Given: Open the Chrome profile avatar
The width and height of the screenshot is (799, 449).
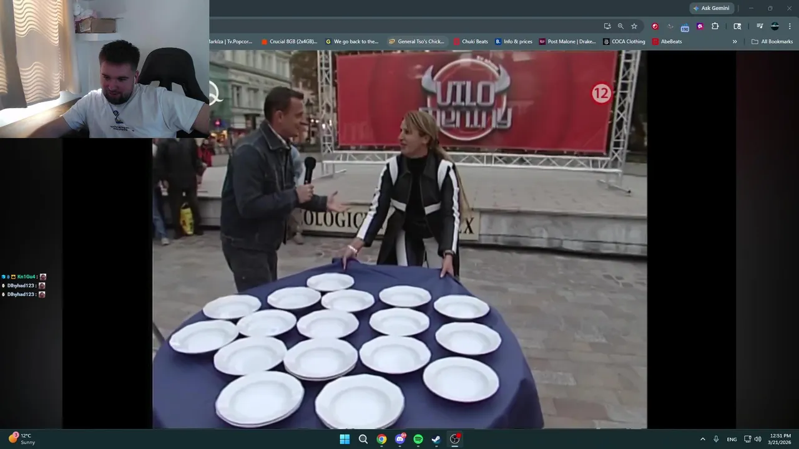Looking at the screenshot, I should 775,26.
